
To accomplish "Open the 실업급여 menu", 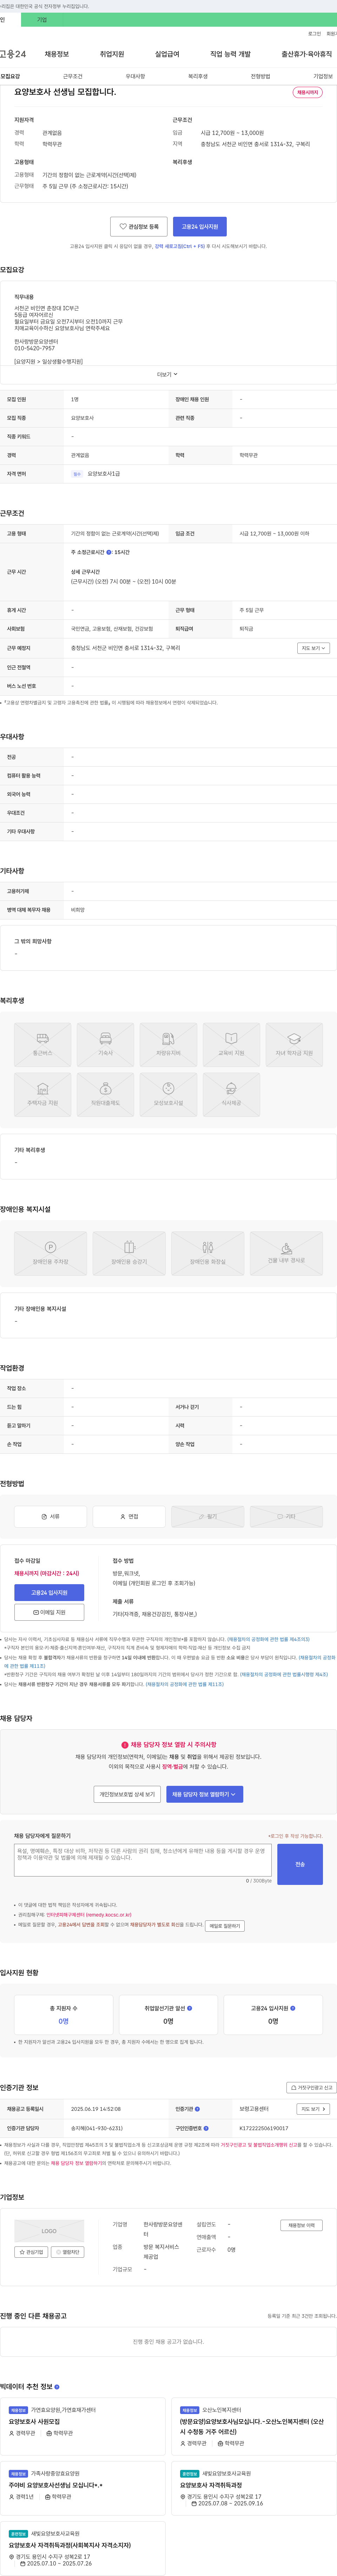I will coord(167,54).
